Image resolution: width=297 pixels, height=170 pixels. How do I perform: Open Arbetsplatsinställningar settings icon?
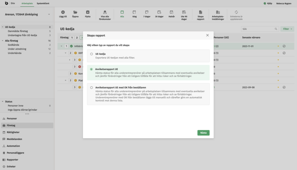pyautogui.click(x=218, y=12)
